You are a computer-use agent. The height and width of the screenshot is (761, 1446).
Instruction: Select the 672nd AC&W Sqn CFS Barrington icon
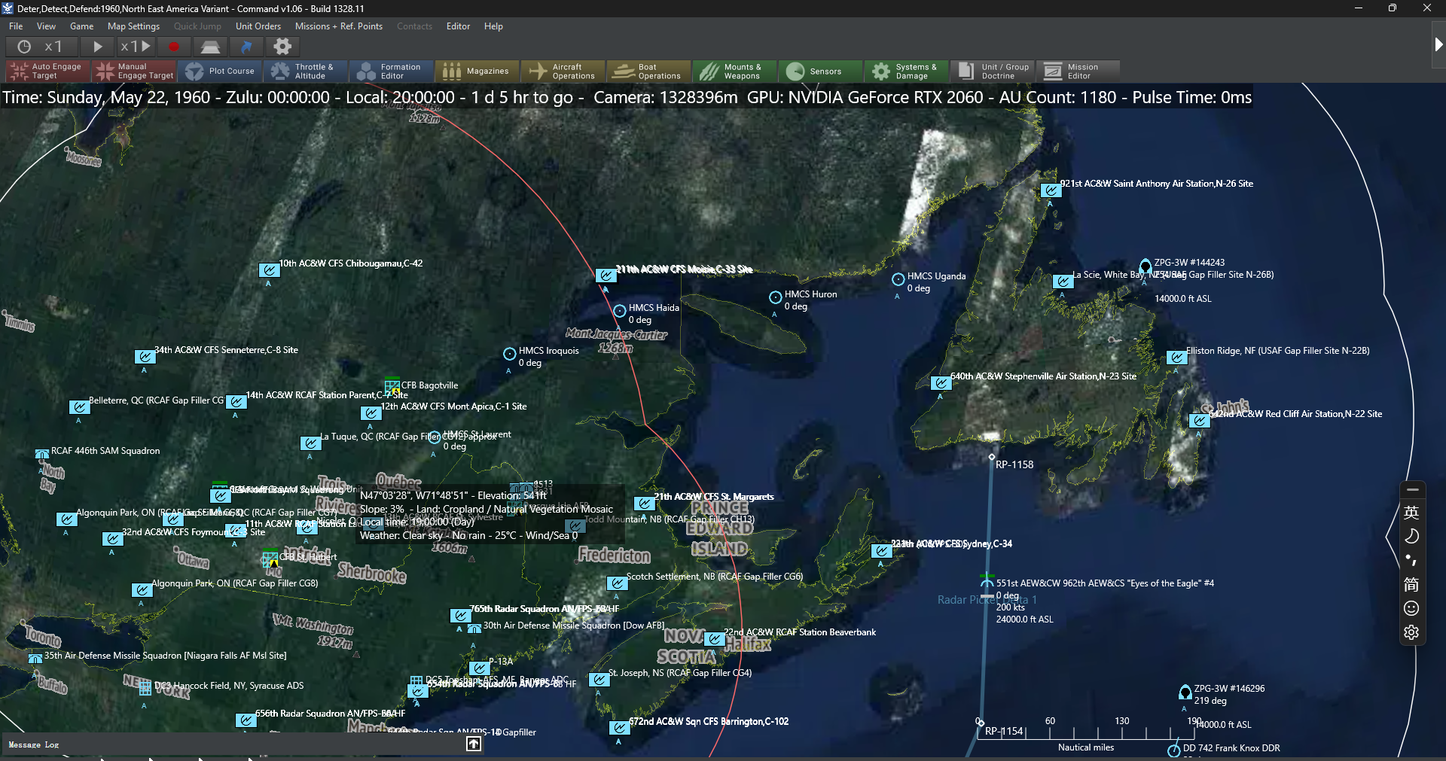click(x=619, y=728)
